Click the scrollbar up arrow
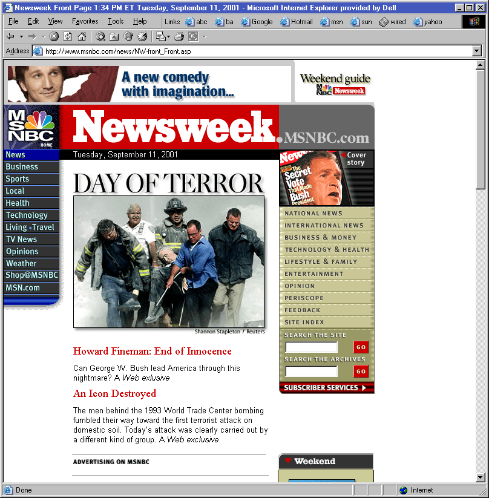 pos(480,66)
